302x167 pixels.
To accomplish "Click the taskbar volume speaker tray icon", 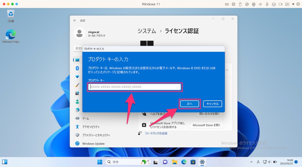I will pos(270,162).
